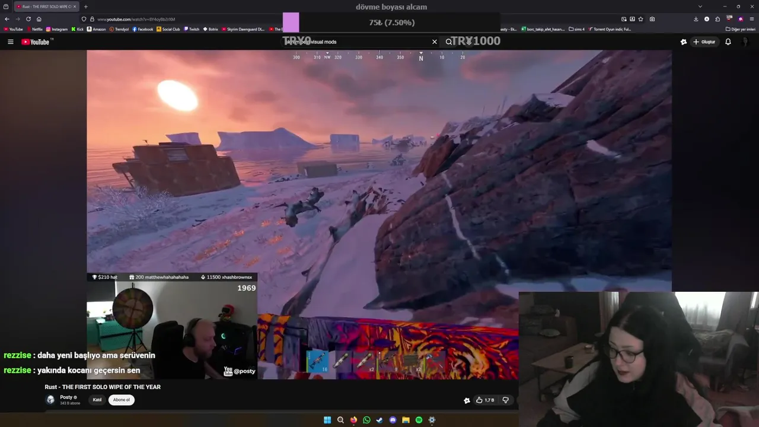Screen dimensions: 759x427
Task: Open the browser downloads icon
Action: click(696, 19)
